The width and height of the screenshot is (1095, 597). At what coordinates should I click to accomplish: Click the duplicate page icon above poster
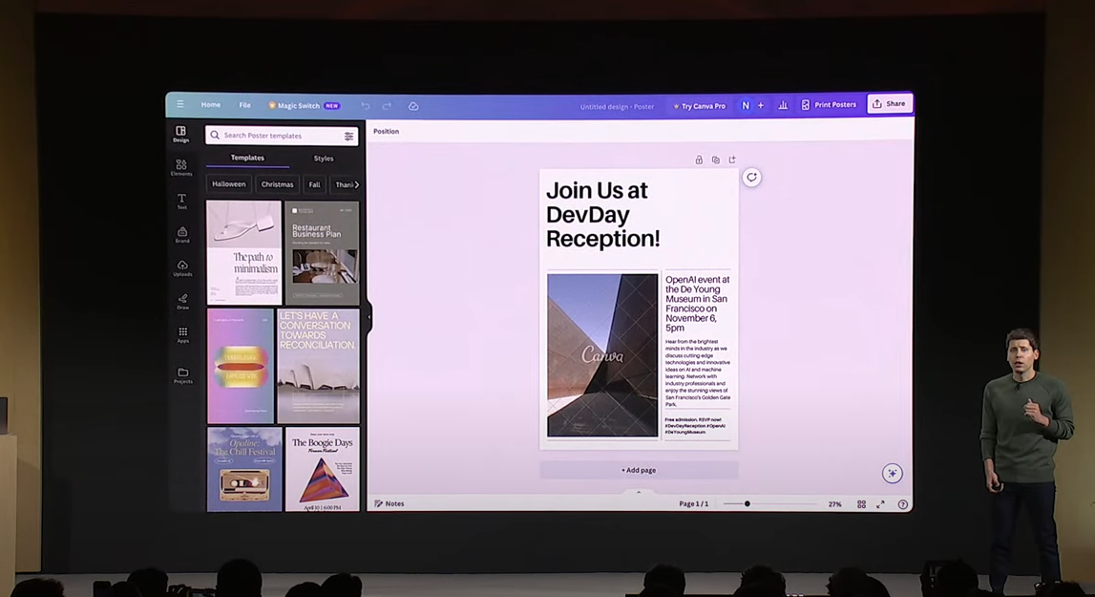pyautogui.click(x=715, y=160)
